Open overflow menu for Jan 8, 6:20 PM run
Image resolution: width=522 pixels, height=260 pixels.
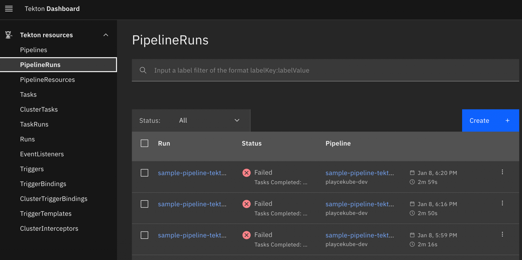[502, 172]
